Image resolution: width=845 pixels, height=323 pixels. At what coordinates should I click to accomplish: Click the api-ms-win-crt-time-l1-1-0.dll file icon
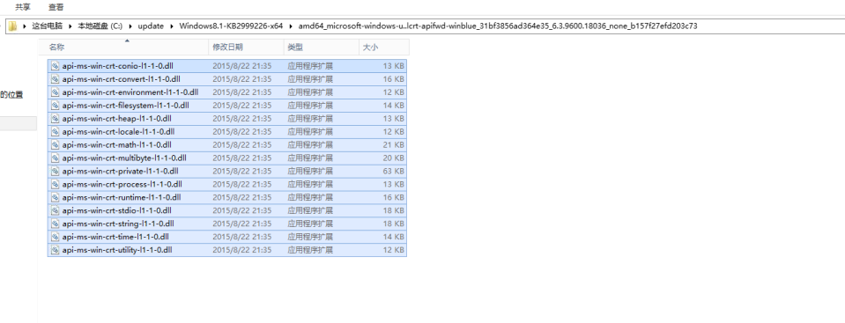(55, 237)
